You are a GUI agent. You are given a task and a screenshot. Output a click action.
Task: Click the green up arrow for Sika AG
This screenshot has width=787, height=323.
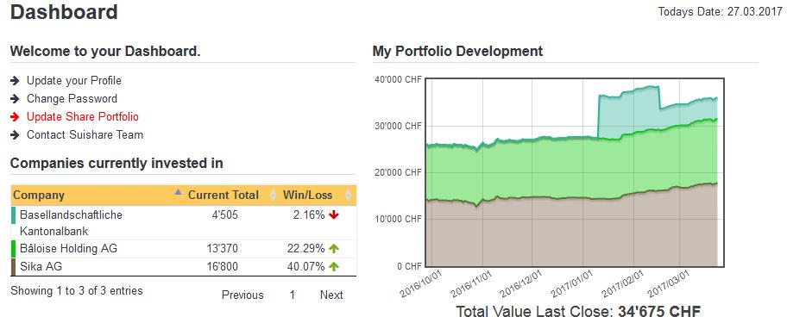tap(334, 266)
